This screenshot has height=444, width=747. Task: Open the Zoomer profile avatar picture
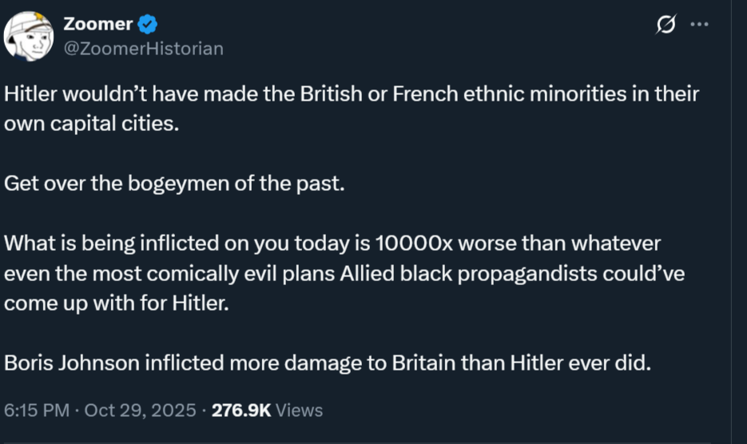click(29, 37)
